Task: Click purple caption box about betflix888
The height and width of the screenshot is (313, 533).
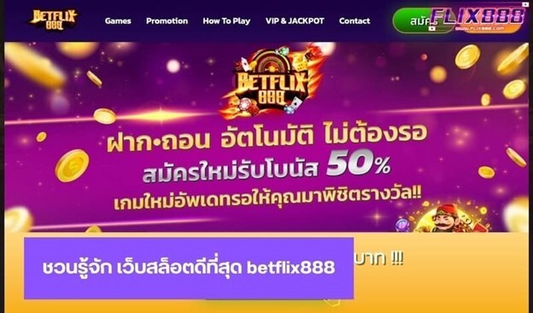Action: pyautogui.click(x=189, y=268)
